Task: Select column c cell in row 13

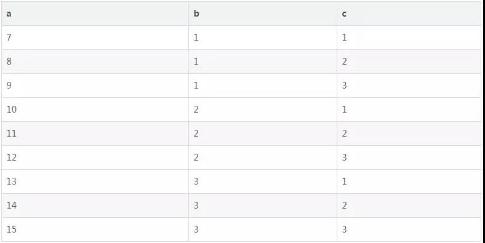Action: click(x=409, y=181)
